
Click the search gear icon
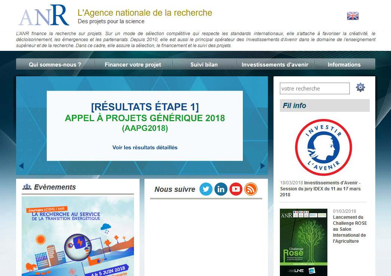click(x=360, y=88)
